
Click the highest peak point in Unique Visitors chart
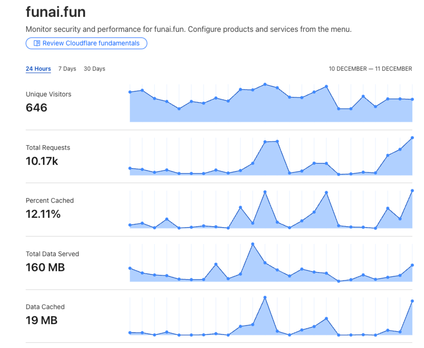pos(265,84)
